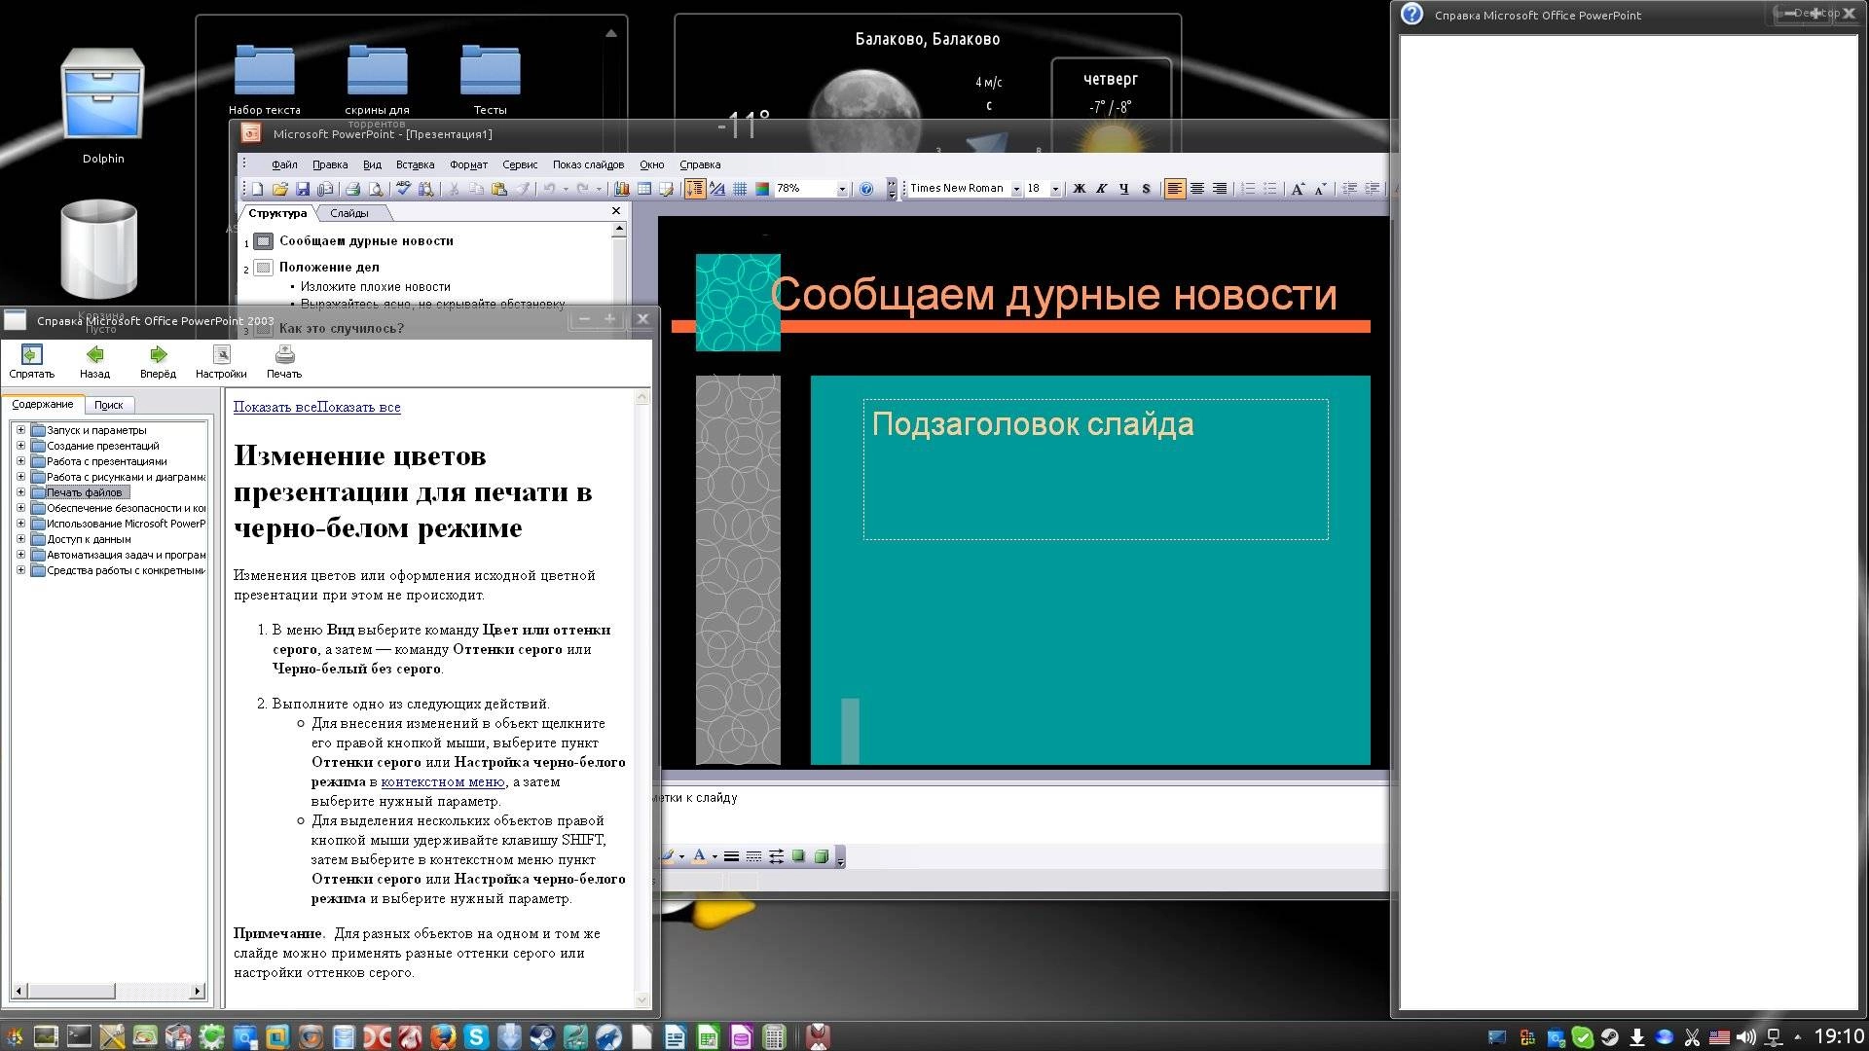
Task: Apply shadow style from drawing toolbar
Action: 798,857
